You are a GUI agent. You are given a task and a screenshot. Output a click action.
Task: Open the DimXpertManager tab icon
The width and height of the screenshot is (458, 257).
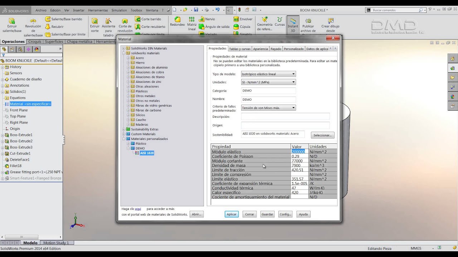[x=28, y=49]
